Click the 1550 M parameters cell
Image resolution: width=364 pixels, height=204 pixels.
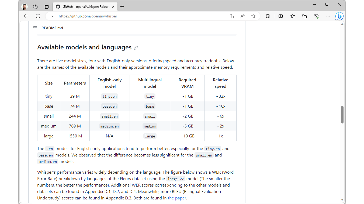(x=75, y=136)
